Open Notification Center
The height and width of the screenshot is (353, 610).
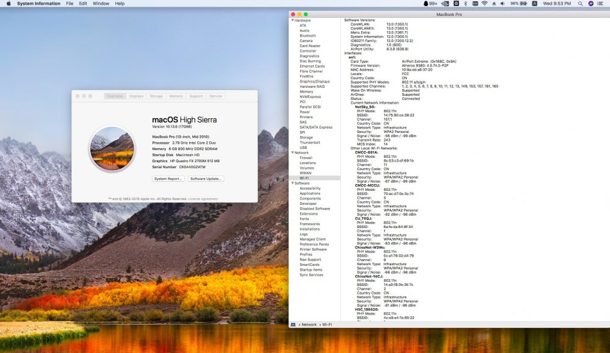601,4
